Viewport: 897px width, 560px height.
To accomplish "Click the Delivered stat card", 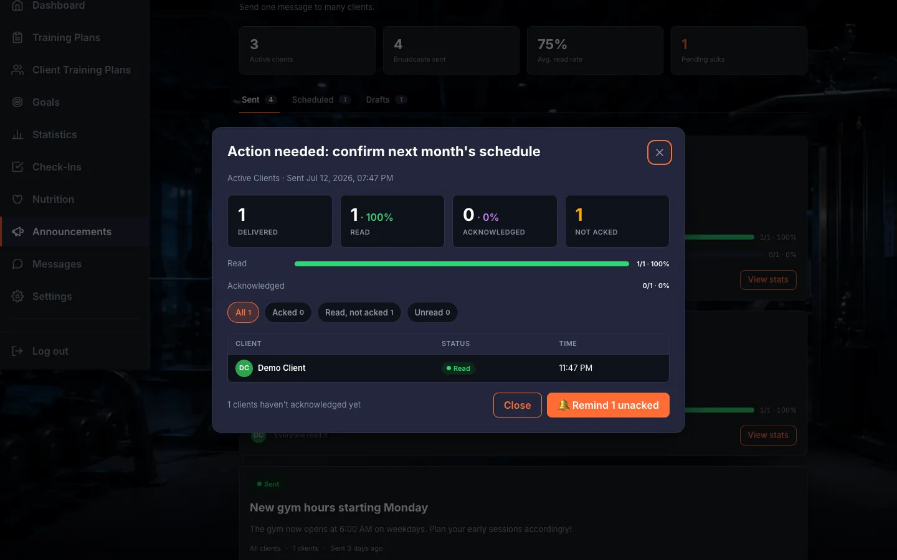I will click(x=280, y=222).
